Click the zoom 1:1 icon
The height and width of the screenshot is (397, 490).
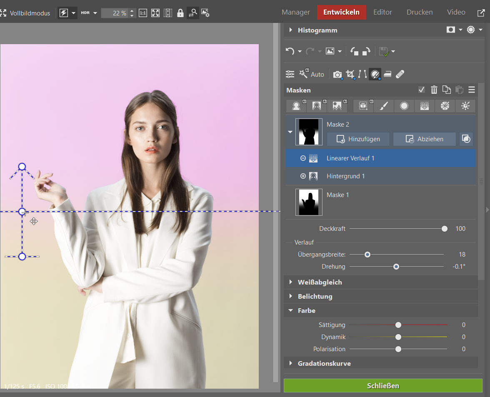pos(142,13)
